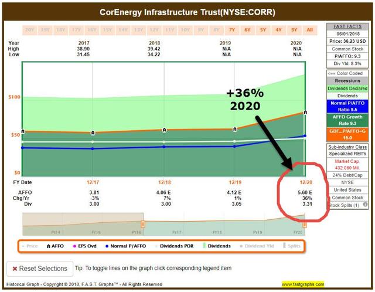The height and width of the screenshot is (292, 375).
Task: Click the Div Yld: 8.3% cell
Action: 347,64
